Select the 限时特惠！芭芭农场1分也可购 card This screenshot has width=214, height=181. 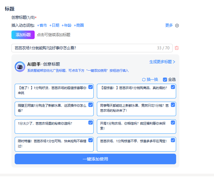click(54, 144)
